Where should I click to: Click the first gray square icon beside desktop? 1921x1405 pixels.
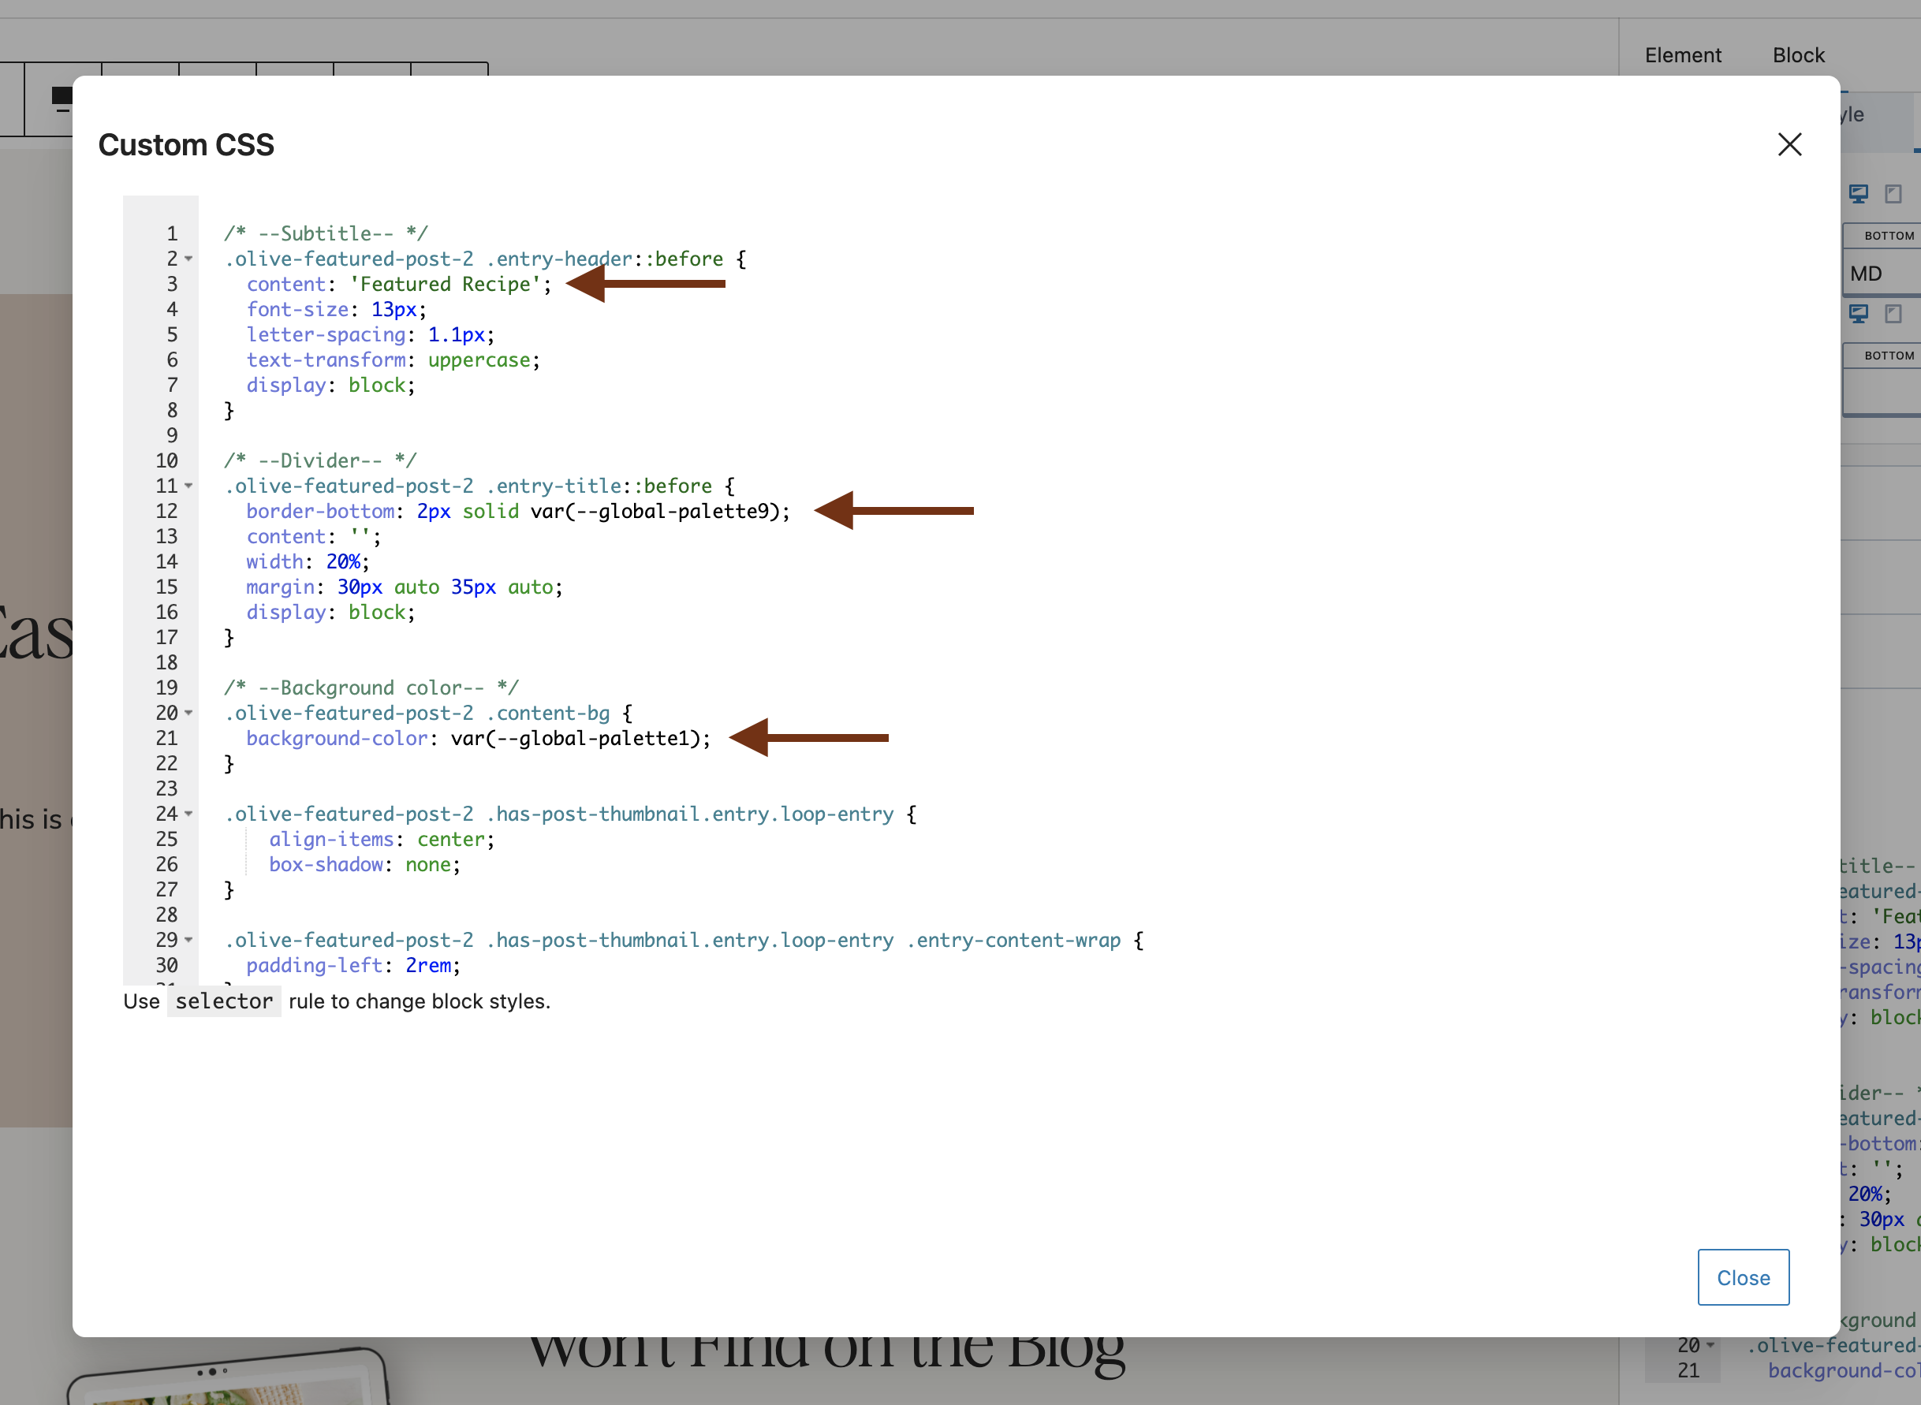[1892, 194]
